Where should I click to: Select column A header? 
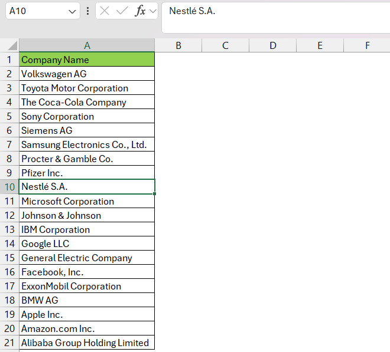pyautogui.click(x=87, y=45)
